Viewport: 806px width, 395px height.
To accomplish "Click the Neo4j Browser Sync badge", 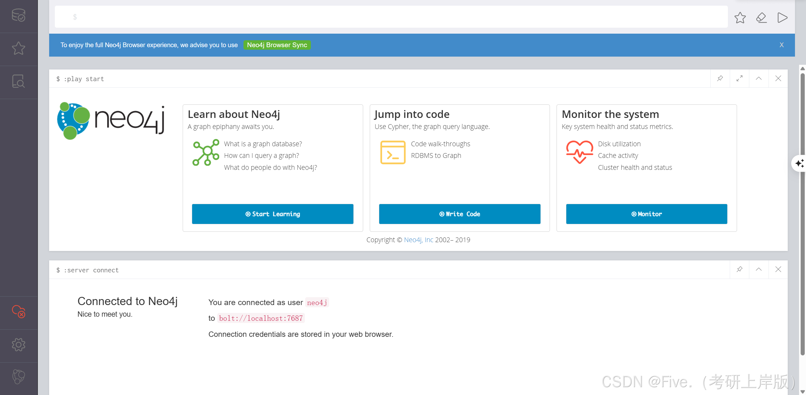I will click(x=277, y=45).
